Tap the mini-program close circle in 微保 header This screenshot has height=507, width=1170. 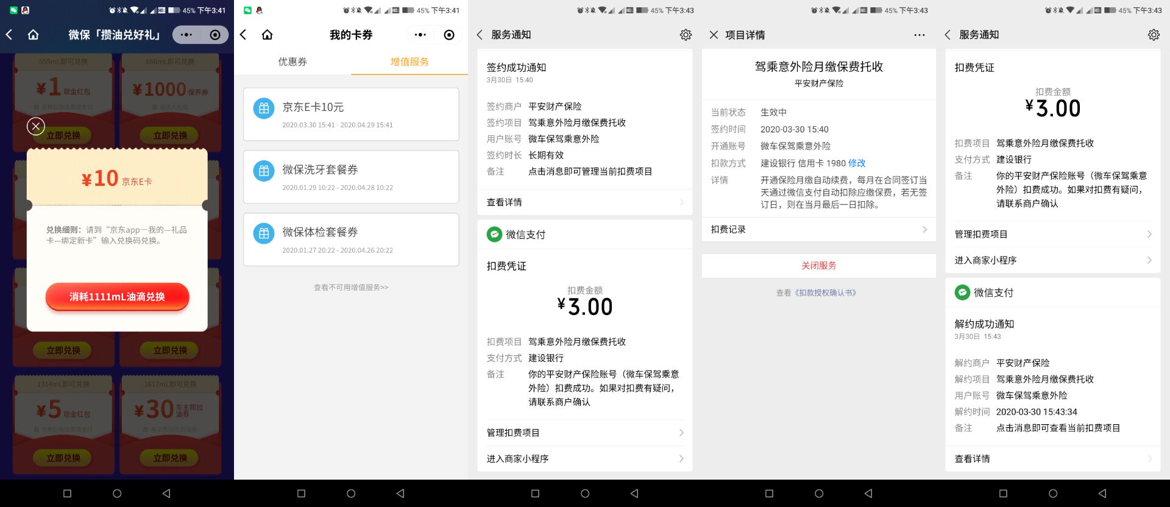(x=215, y=35)
